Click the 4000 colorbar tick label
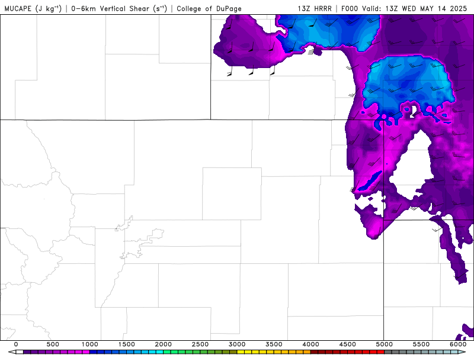The width and height of the screenshot is (474, 355). coord(310,344)
